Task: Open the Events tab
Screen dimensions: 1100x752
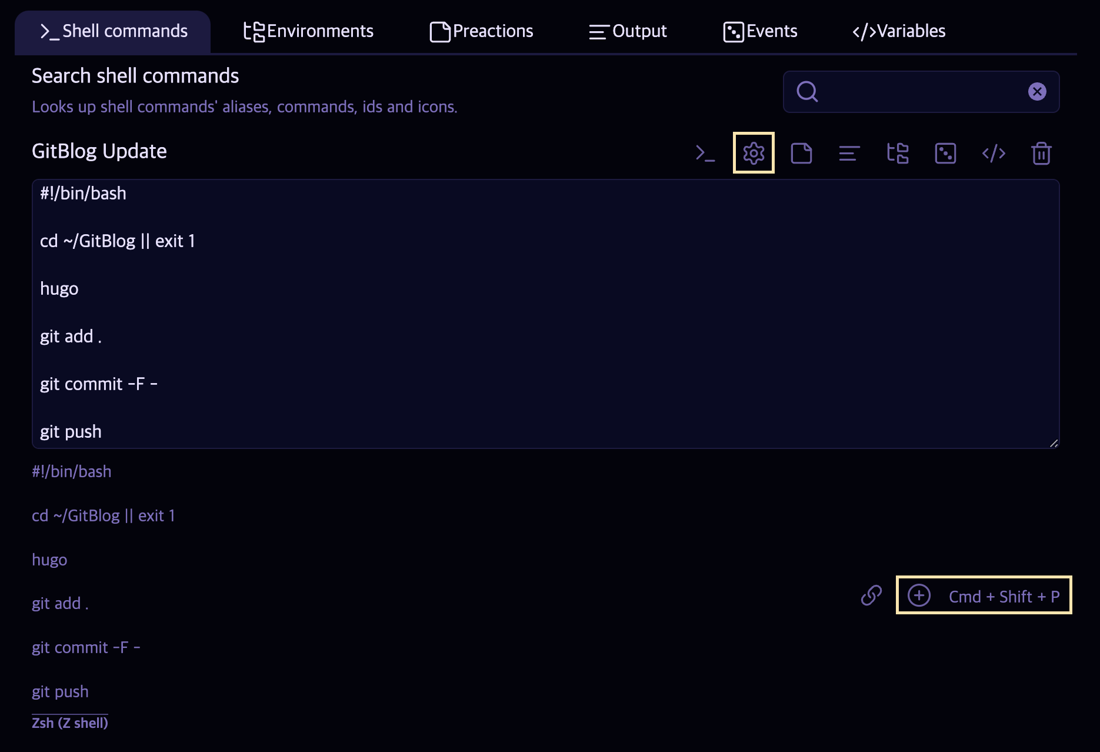Action: 760,31
